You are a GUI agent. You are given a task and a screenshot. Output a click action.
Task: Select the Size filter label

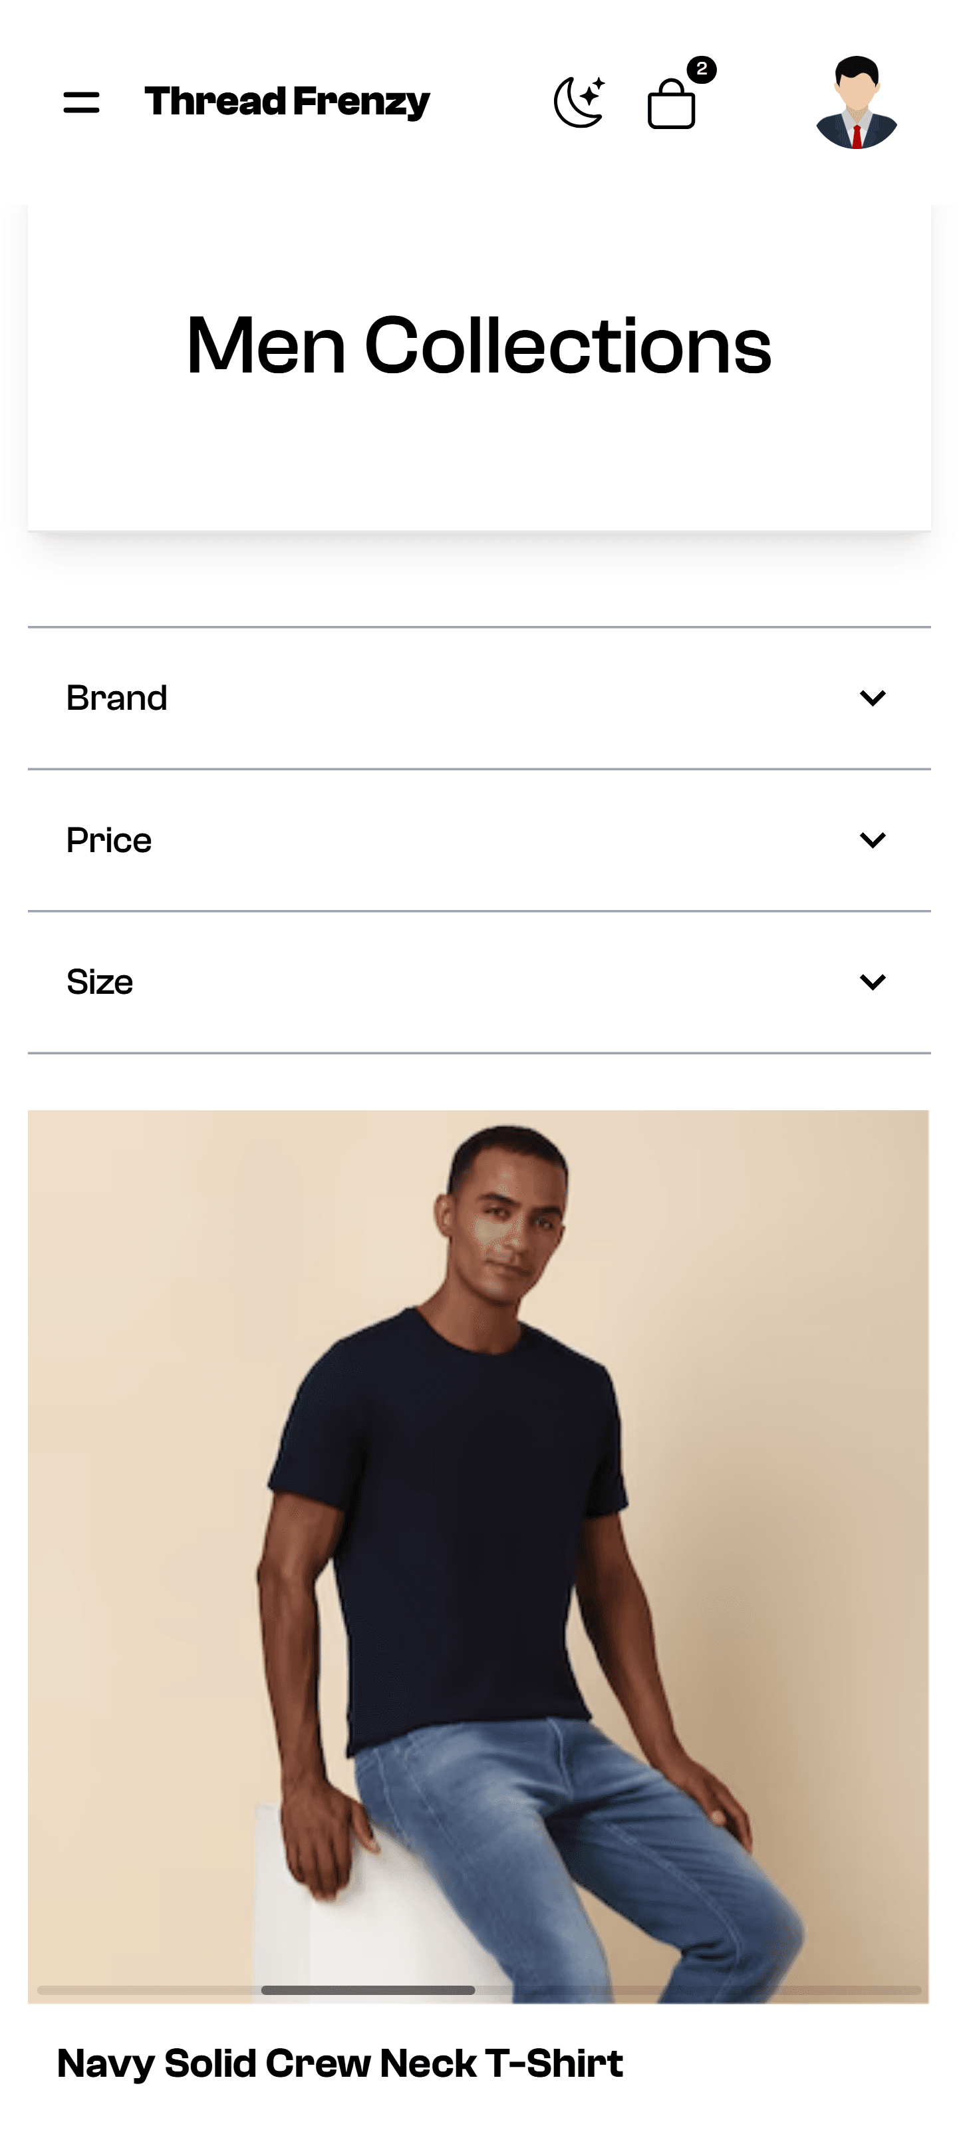(x=99, y=981)
